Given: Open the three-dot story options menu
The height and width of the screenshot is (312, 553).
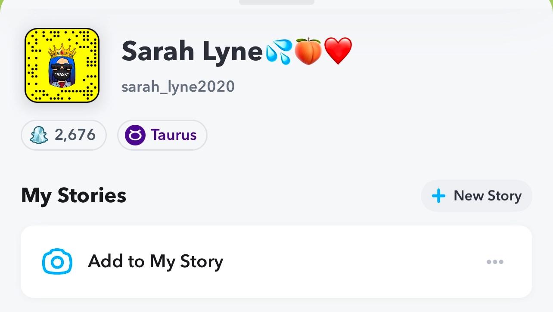Looking at the screenshot, I should point(494,262).
